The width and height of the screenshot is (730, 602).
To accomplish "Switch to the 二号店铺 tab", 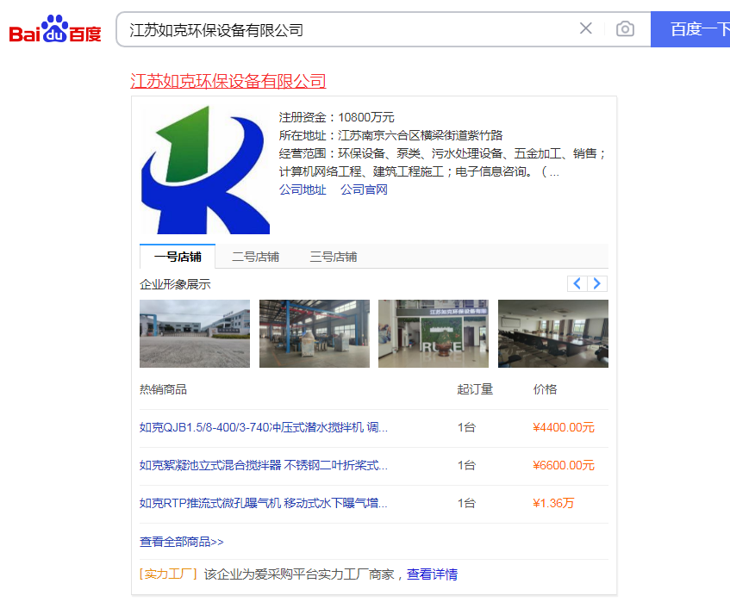I will click(256, 257).
